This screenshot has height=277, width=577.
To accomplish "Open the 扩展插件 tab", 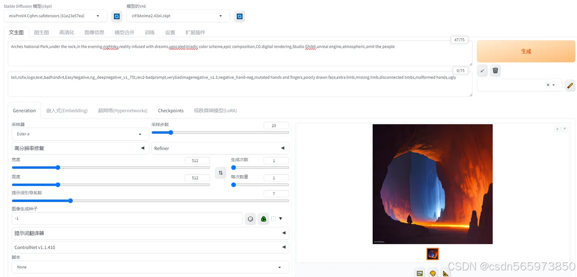I will coord(195,33).
